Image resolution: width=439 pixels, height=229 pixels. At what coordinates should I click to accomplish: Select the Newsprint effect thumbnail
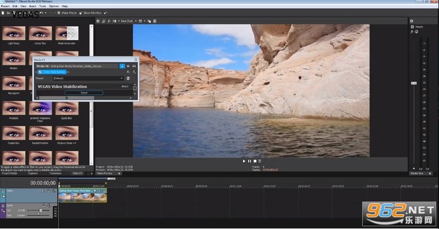click(14, 83)
